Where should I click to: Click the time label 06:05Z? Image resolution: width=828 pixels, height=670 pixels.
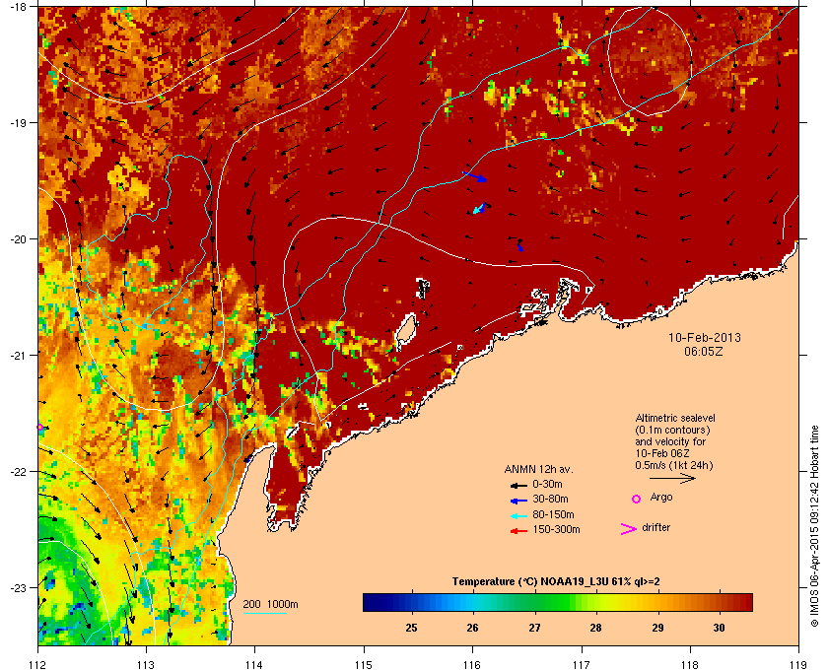point(704,351)
